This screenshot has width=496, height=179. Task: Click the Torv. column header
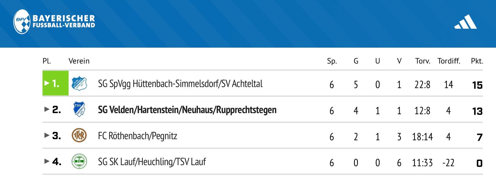tap(423, 61)
